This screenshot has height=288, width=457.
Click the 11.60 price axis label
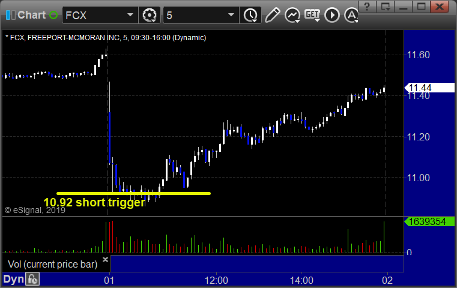tap(418, 55)
